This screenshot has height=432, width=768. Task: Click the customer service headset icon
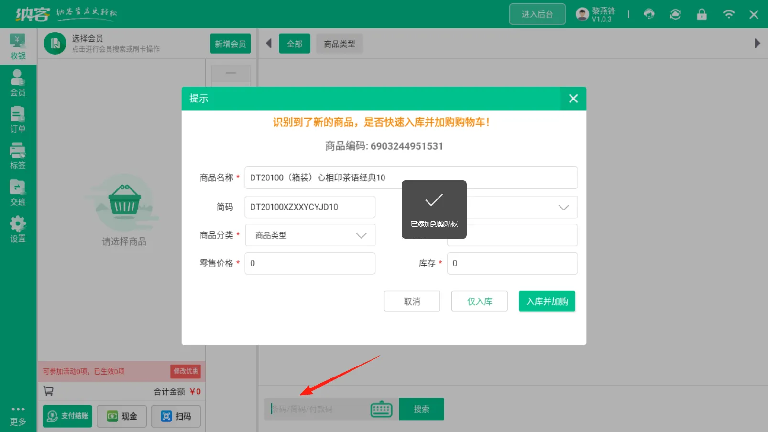[x=649, y=14]
